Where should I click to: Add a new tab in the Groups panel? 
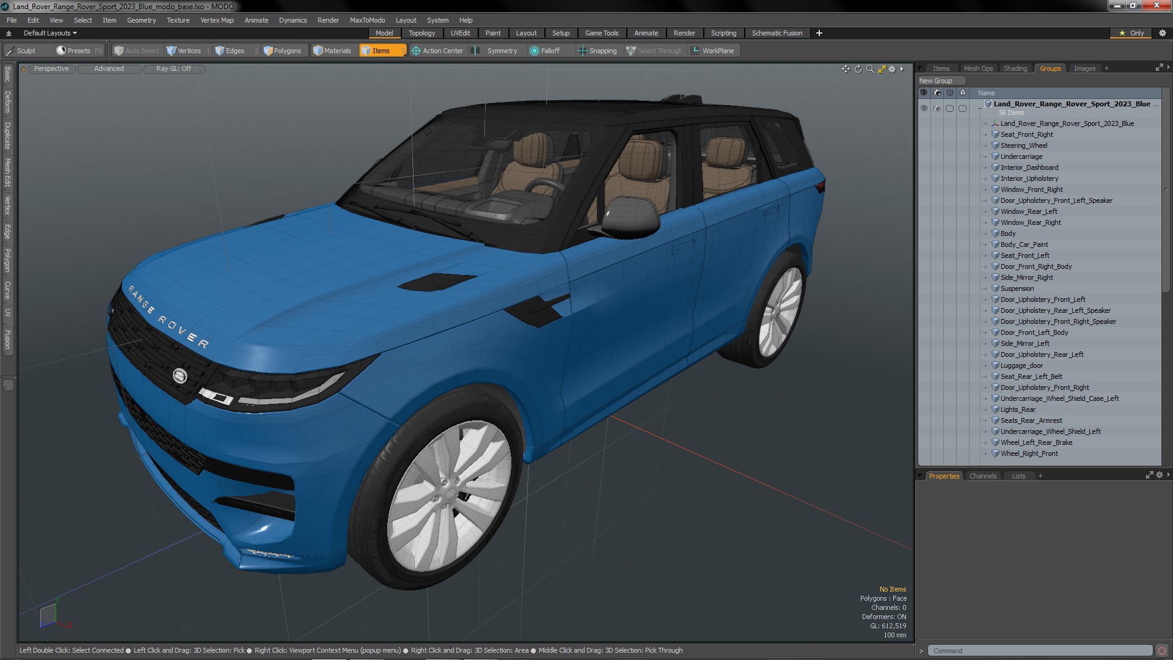coord(1106,68)
